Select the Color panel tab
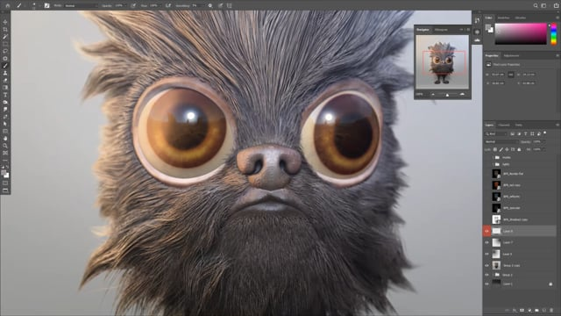The height and width of the screenshot is (316, 561). [x=489, y=18]
